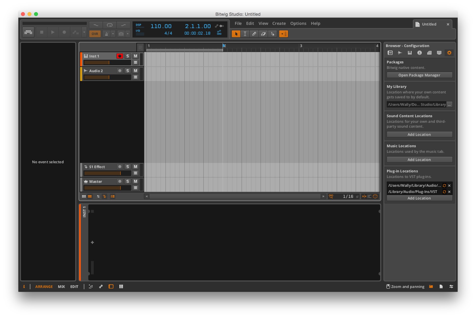
Task: Disarm record on Inst 1 track
Action: (x=120, y=56)
